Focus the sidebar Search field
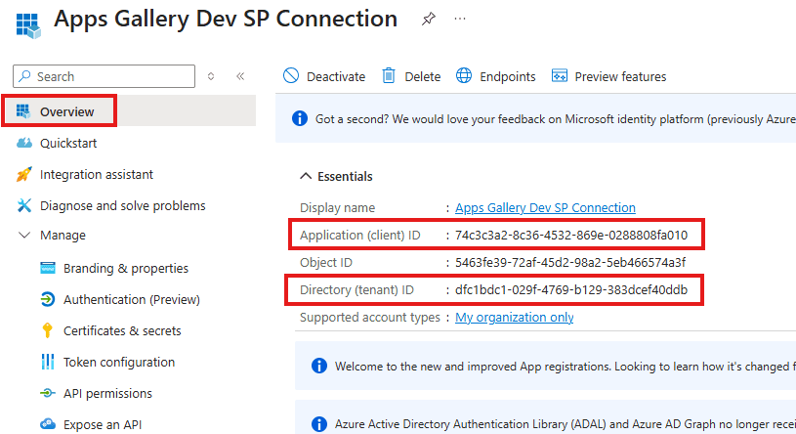 tap(105, 76)
